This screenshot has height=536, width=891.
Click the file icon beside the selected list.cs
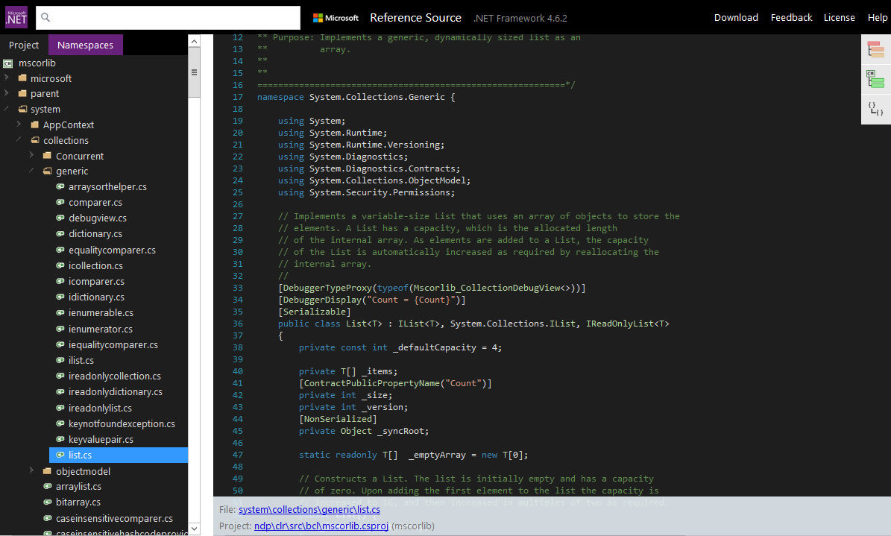pos(60,455)
